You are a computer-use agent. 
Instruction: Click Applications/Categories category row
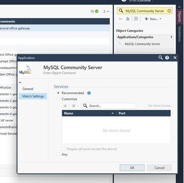145,37
